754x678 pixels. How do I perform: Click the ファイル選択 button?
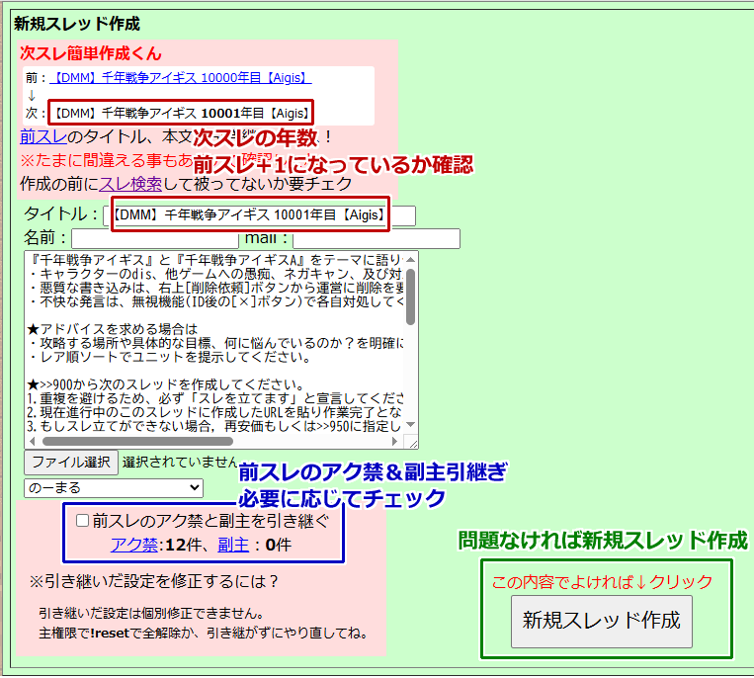pyautogui.click(x=71, y=463)
